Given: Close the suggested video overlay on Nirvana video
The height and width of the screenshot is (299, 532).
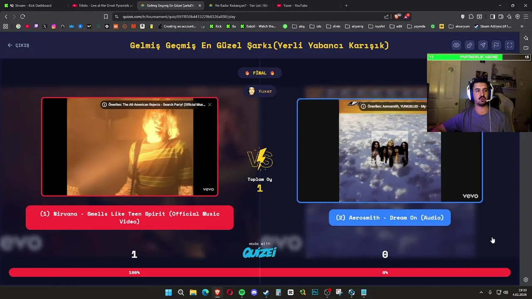Looking at the screenshot, I should (209, 105).
